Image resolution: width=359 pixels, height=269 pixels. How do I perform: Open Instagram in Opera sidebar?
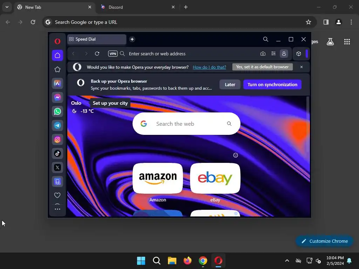[57, 139]
